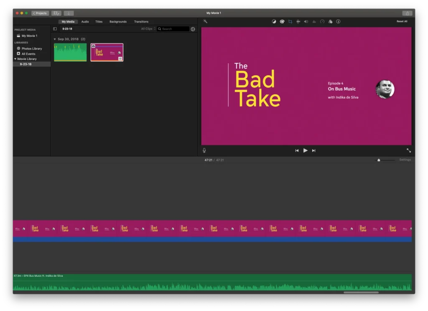This screenshot has height=311, width=428.
Task: Click the timeline zoom slider
Action: (x=379, y=160)
